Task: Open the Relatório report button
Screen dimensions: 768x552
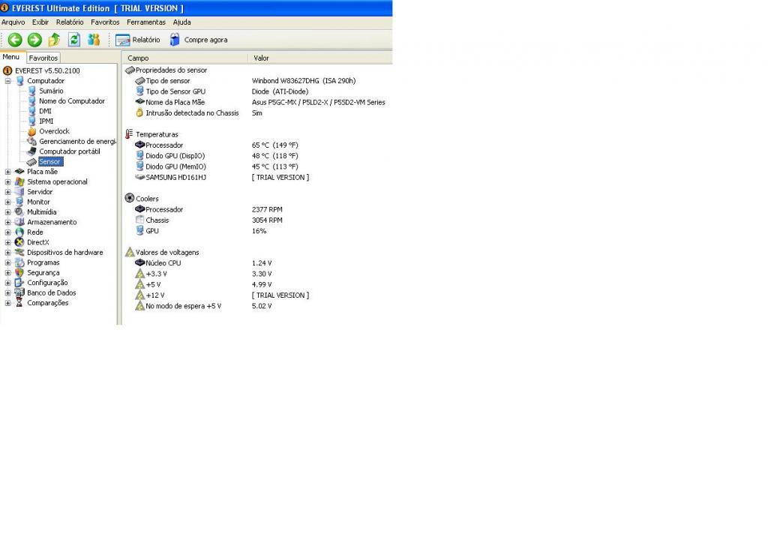Action: [138, 40]
